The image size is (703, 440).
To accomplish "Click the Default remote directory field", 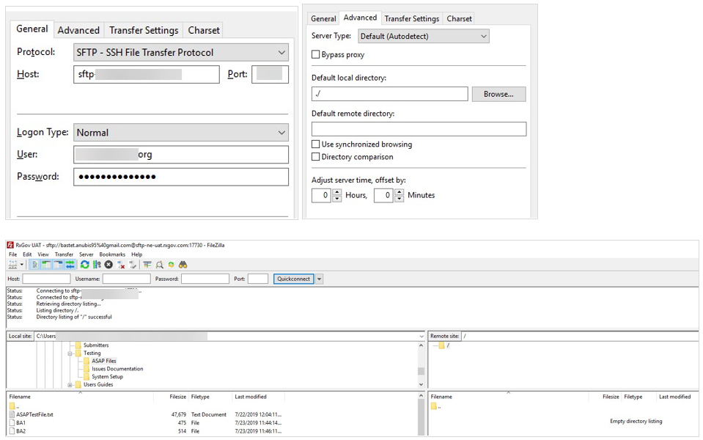I will (x=419, y=129).
